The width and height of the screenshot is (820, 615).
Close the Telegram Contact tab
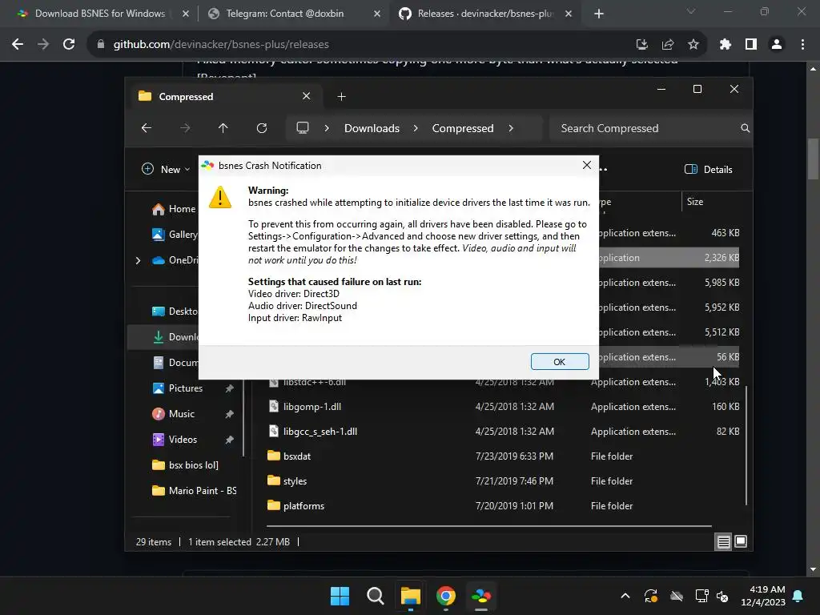[x=377, y=14]
